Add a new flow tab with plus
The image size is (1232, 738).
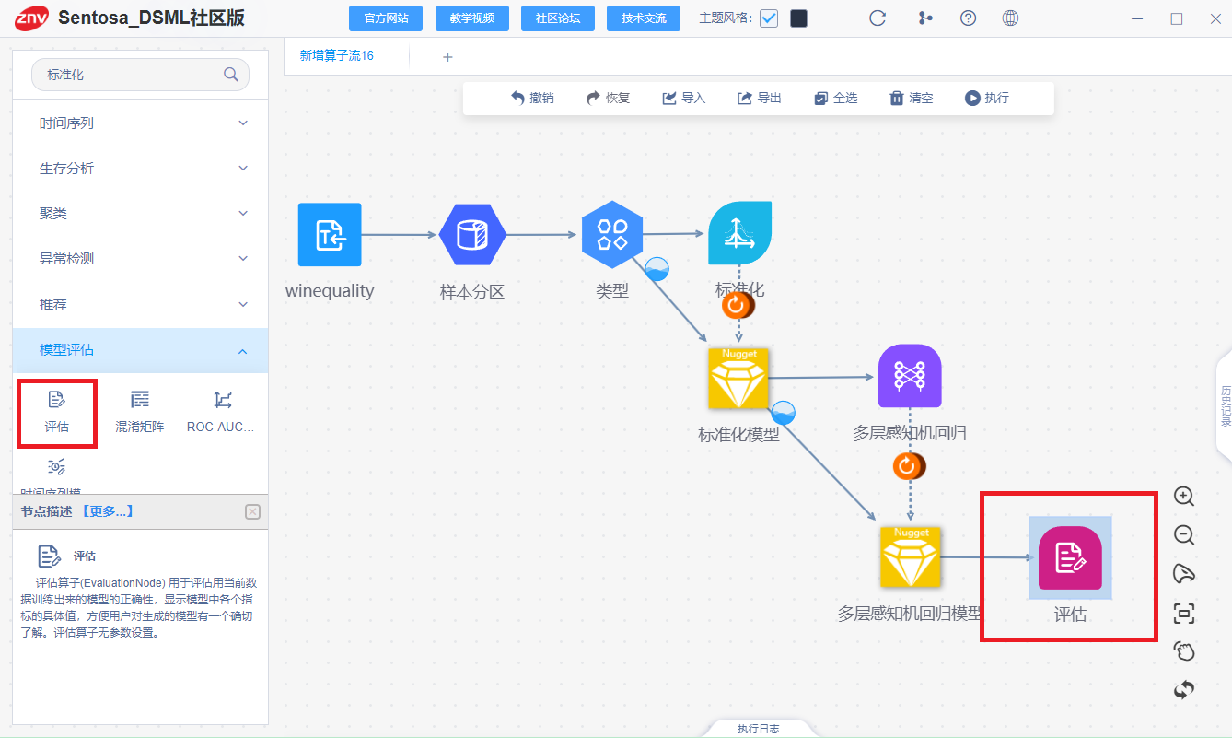tap(447, 56)
